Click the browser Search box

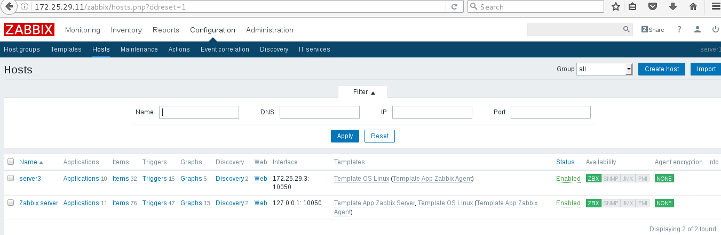(536, 7)
